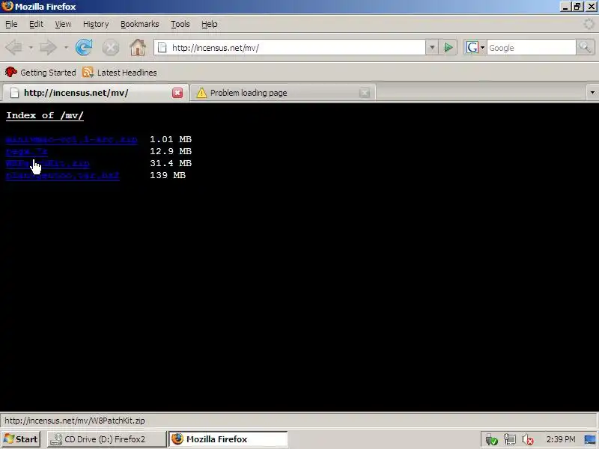
Task: Click the search magnifier button
Action: click(x=586, y=48)
